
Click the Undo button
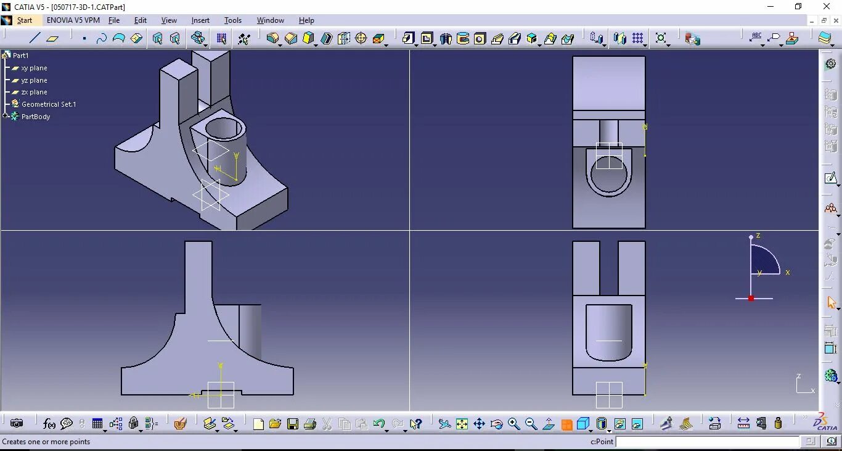tap(378, 423)
